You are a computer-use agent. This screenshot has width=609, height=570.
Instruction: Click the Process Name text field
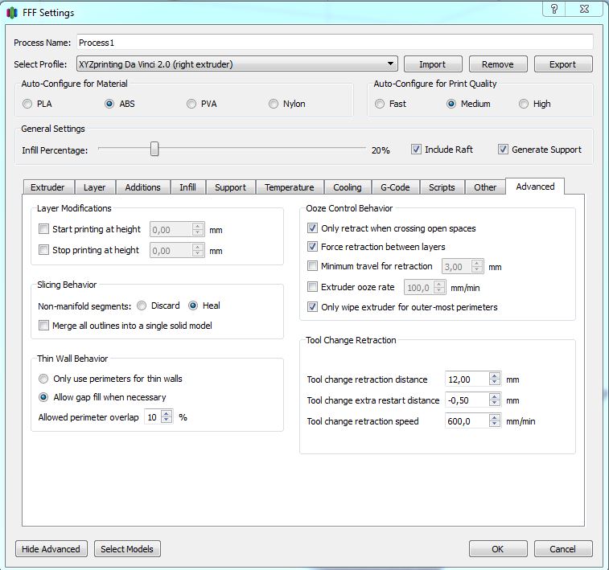334,42
